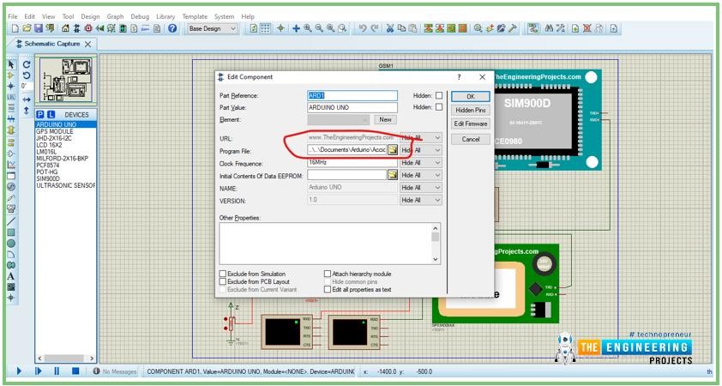This screenshot has width=722, height=386.
Task: Select the 2D circle graphics tool
Action: (x=11, y=244)
